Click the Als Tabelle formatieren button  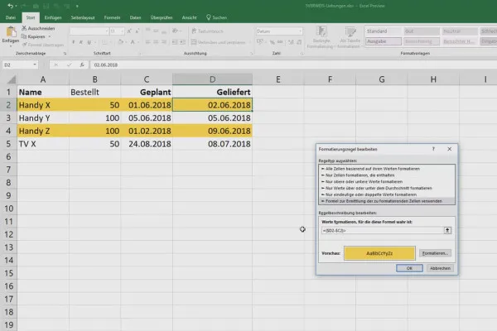pos(350,37)
